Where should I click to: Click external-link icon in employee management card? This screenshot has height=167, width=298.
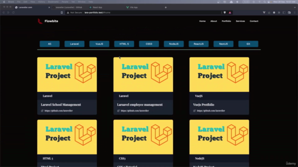pyautogui.click(x=118, y=111)
